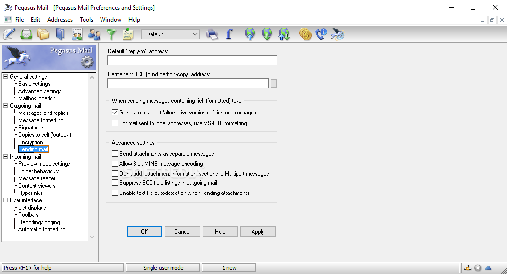Click the Apply button
The height and width of the screenshot is (274, 507).
(x=258, y=232)
